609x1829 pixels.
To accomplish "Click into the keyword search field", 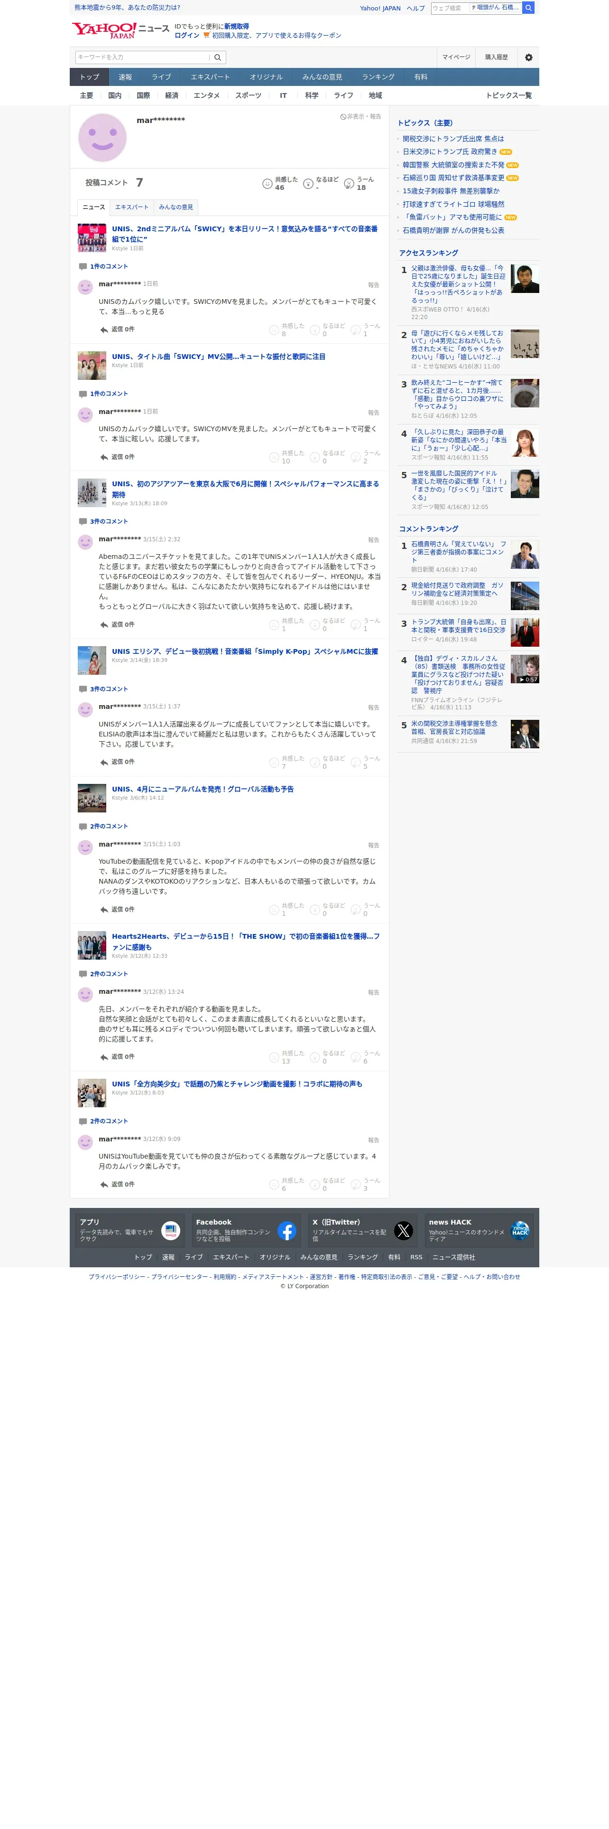I will pyautogui.click(x=142, y=57).
